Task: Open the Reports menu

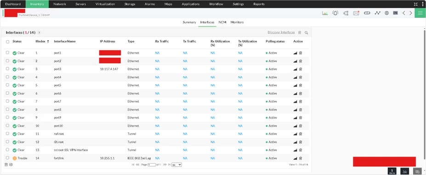Action: point(259,4)
